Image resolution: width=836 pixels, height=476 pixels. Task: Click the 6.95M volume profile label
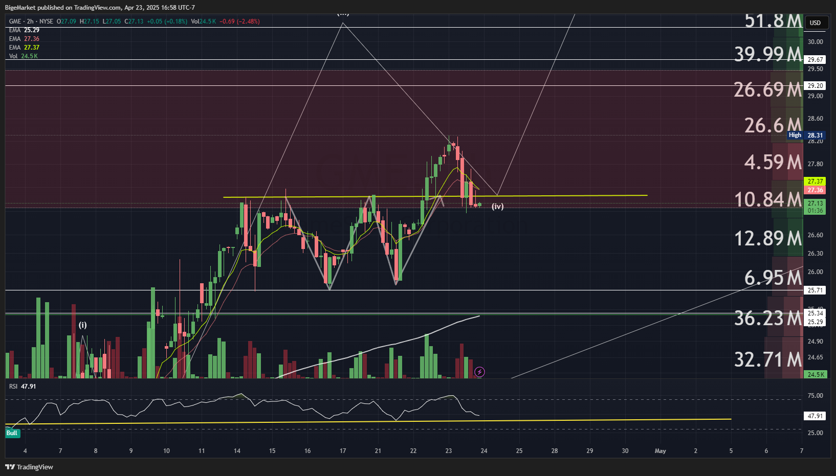click(x=773, y=278)
